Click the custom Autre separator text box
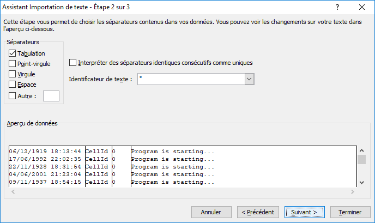The height and width of the screenshot is (223, 375). 51,96
